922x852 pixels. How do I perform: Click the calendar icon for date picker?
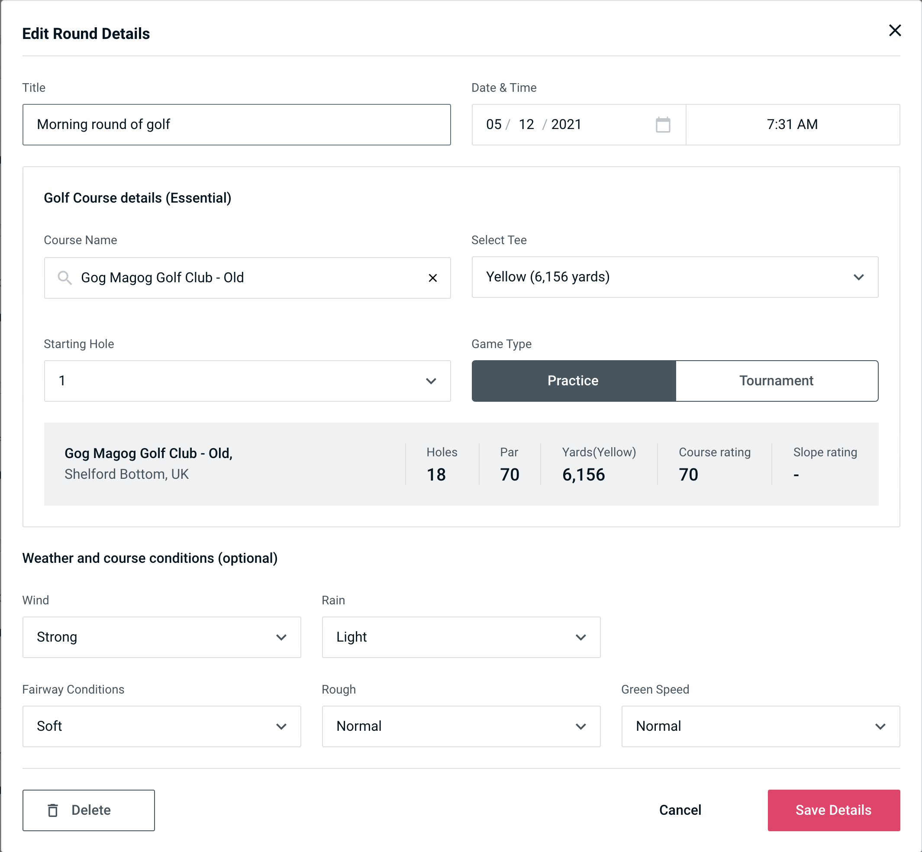(663, 125)
